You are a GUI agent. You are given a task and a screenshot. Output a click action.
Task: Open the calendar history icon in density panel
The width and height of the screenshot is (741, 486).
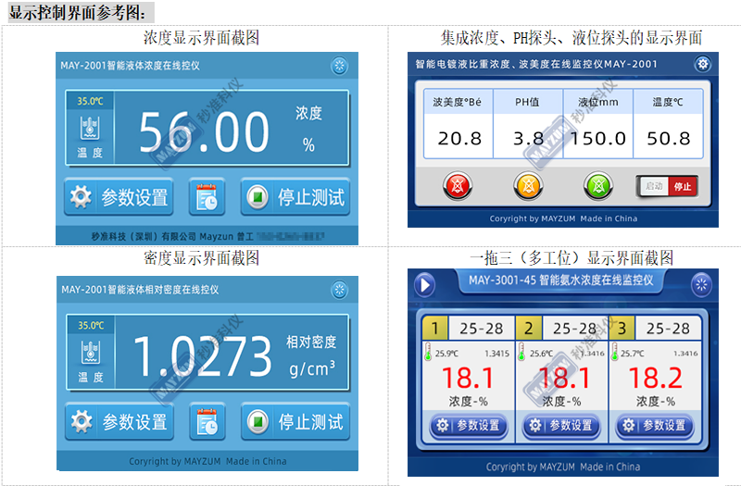pyautogui.click(x=207, y=422)
